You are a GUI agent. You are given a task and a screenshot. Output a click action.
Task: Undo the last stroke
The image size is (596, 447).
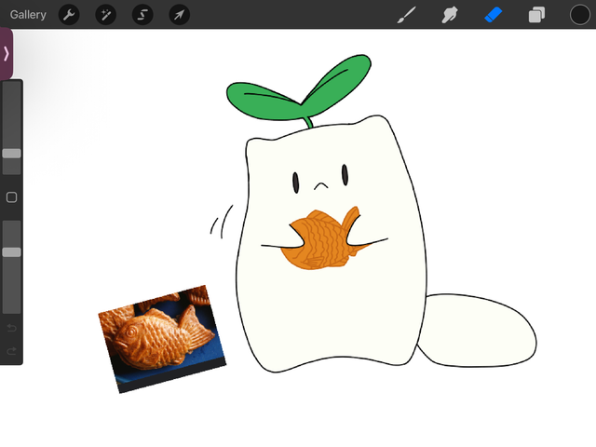(x=12, y=328)
